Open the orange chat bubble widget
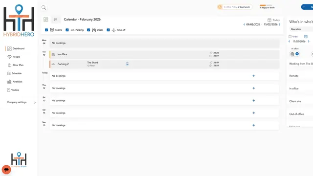 tap(6, 170)
